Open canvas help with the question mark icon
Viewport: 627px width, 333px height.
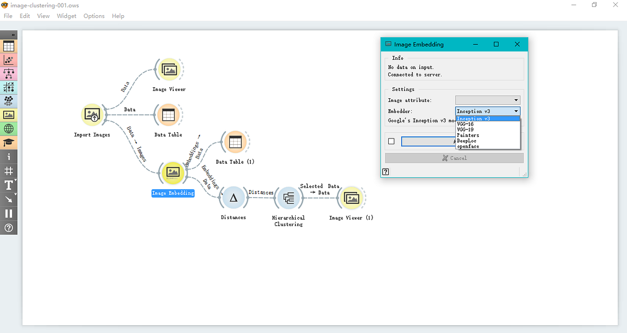(9, 227)
